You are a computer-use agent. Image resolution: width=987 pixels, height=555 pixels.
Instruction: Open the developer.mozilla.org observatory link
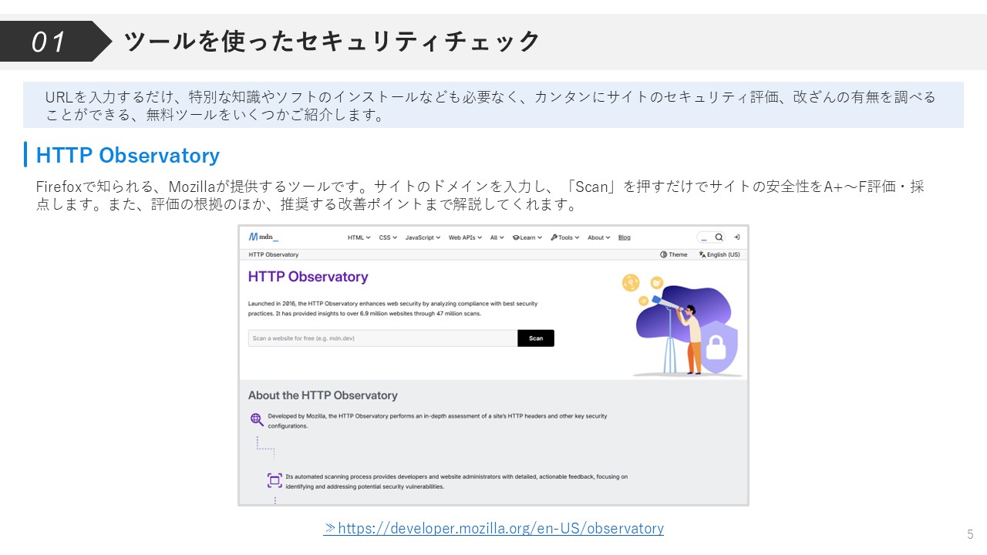[x=493, y=529]
